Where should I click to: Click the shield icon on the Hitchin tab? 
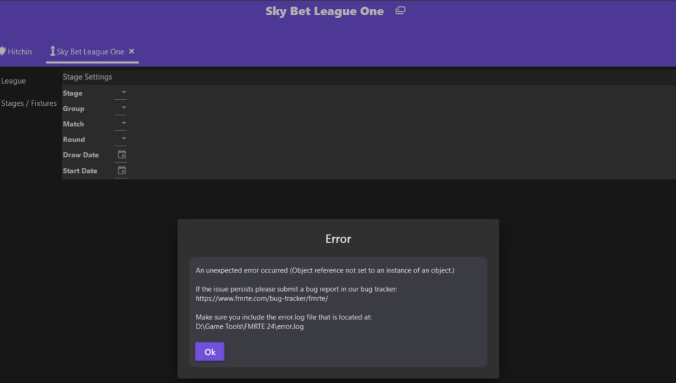[x=2, y=51]
